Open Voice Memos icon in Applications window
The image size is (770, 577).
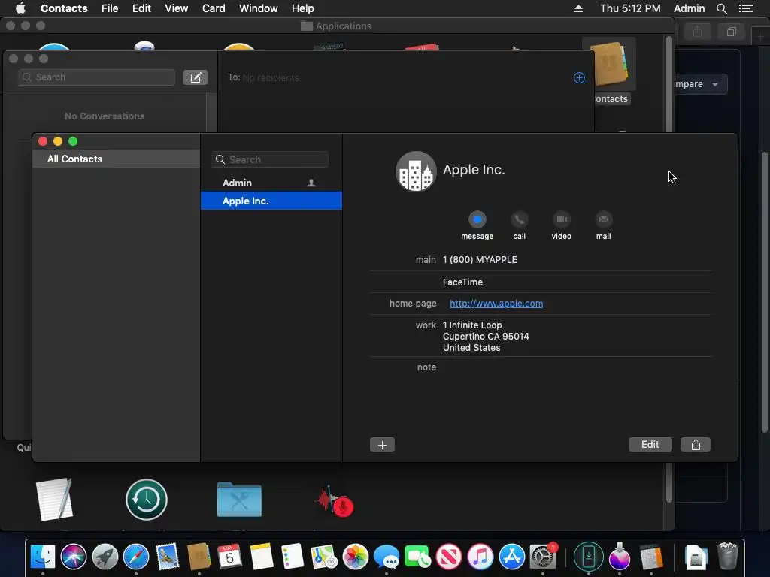[334, 501]
